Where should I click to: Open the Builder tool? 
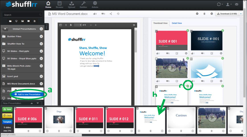pyautogui.click(x=83, y=5)
